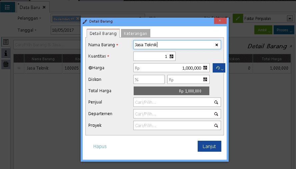The width and height of the screenshot is (296, 169).
Task: Select the coins icon in left sidebar
Action: (x=6, y=64)
